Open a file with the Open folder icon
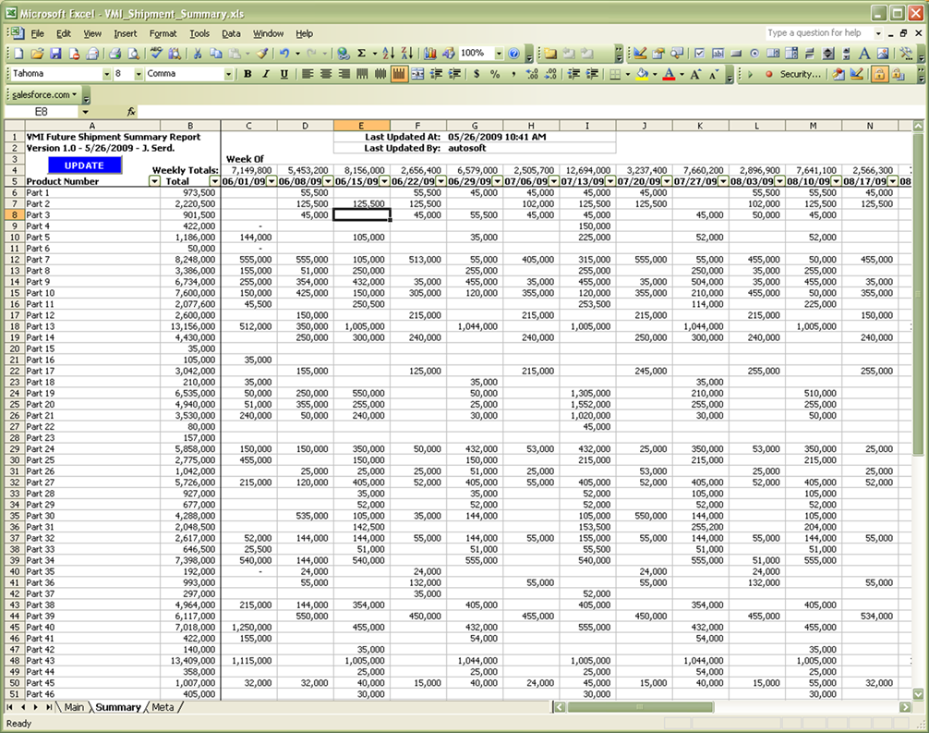Screen dimensions: 929x733 [x=37, y=54]
